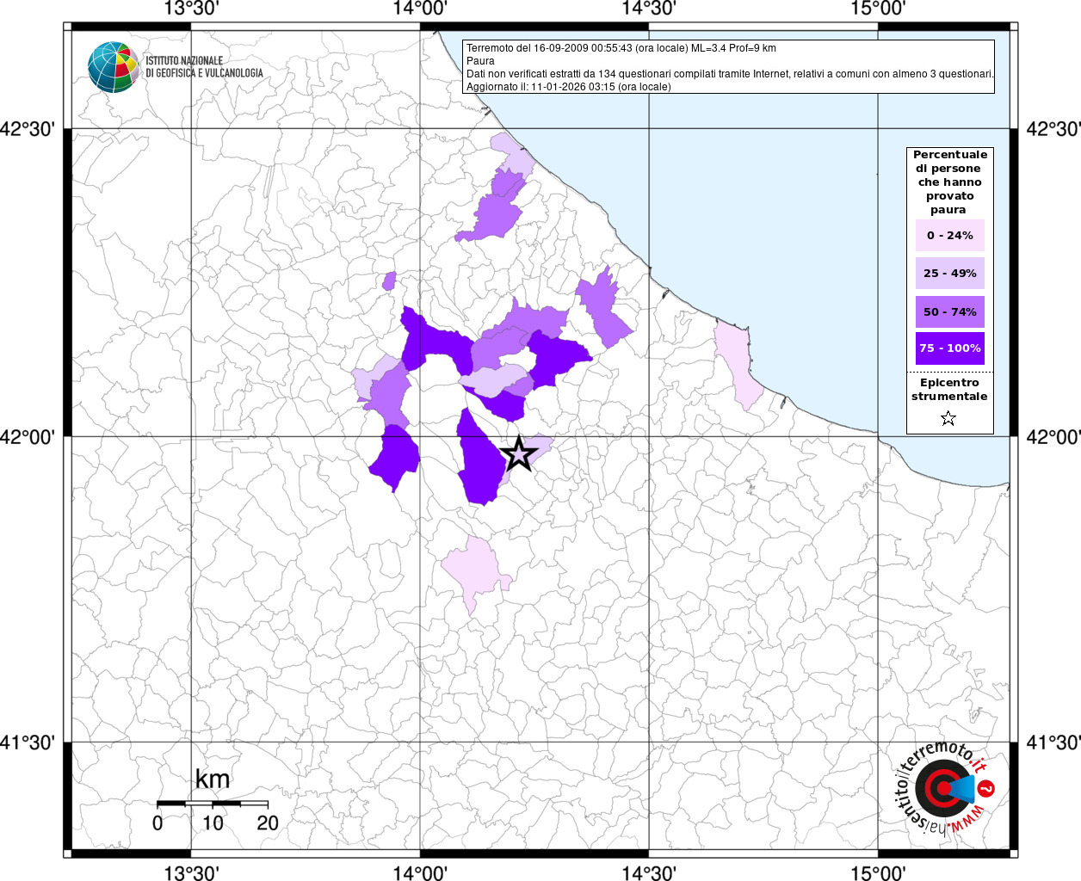Click the 'Aggiornato il: 11-01-2026' line
Viewport: 1081px width, 881px height.
(x=568, y=87)
